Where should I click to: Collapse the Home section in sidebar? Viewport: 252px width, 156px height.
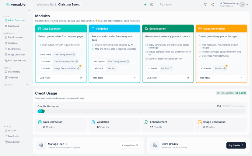click(27, 16)
